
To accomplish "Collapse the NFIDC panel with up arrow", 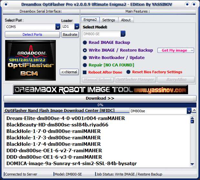I will pyautogui.click(x=194, y=110).
